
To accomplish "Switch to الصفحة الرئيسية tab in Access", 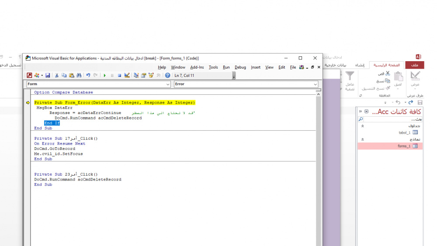I will point(387,65).
